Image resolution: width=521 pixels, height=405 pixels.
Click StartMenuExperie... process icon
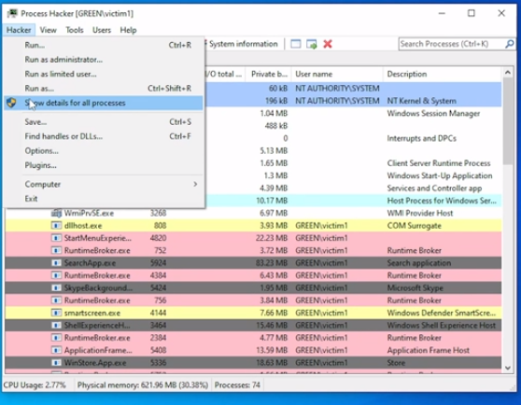(x=56, y=238)
